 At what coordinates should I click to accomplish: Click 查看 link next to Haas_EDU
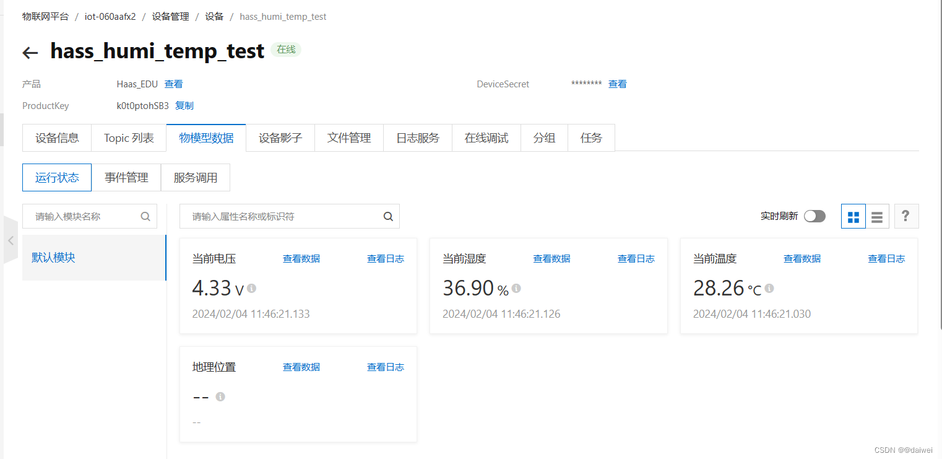[173, 84]
